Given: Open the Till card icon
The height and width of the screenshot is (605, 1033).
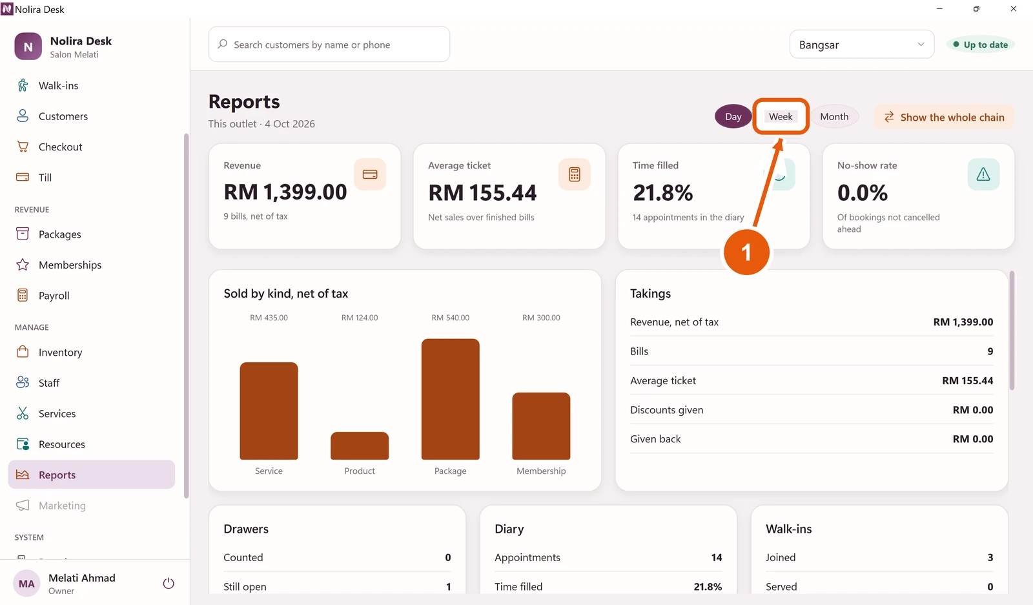Looking at the screenshot, I should (23, 177).
